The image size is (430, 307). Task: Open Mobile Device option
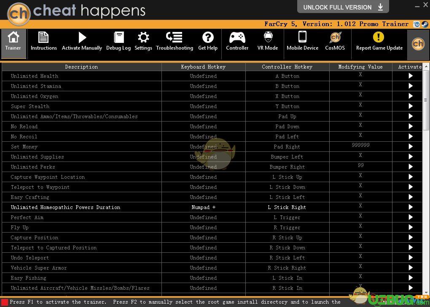[303, 42]
